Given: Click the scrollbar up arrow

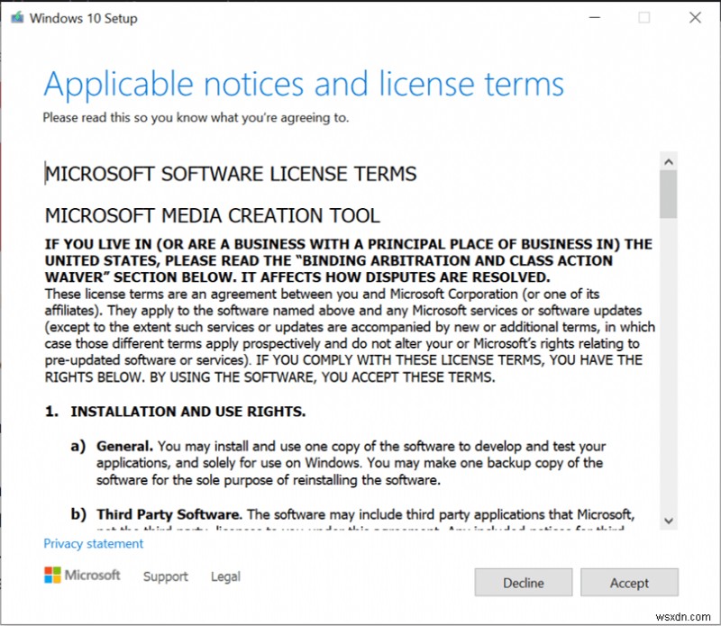Looking at the screenshot, I should pyautogui.click(x=670, y=160).
